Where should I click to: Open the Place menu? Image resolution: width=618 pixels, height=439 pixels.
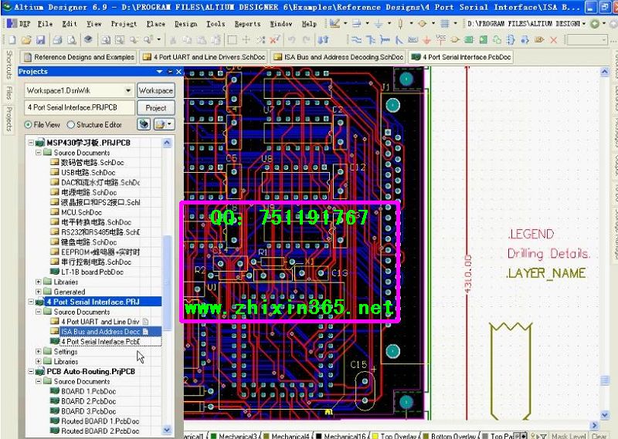tap(156, 24)
